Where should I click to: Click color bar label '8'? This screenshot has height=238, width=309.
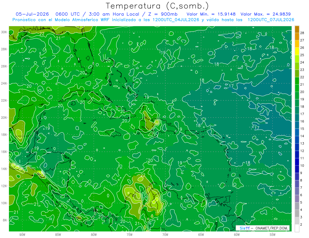pyautogui.click(x=302, y=180)
